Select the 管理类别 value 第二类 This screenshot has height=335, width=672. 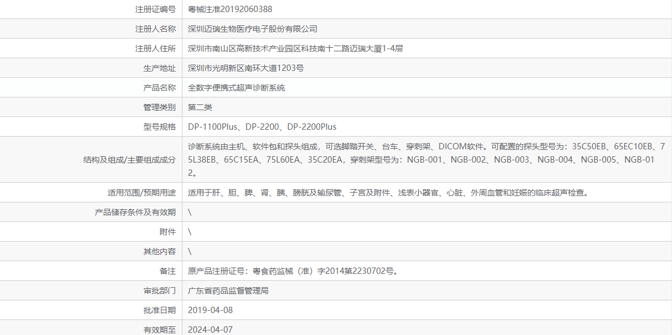click(x=198, y=107)
